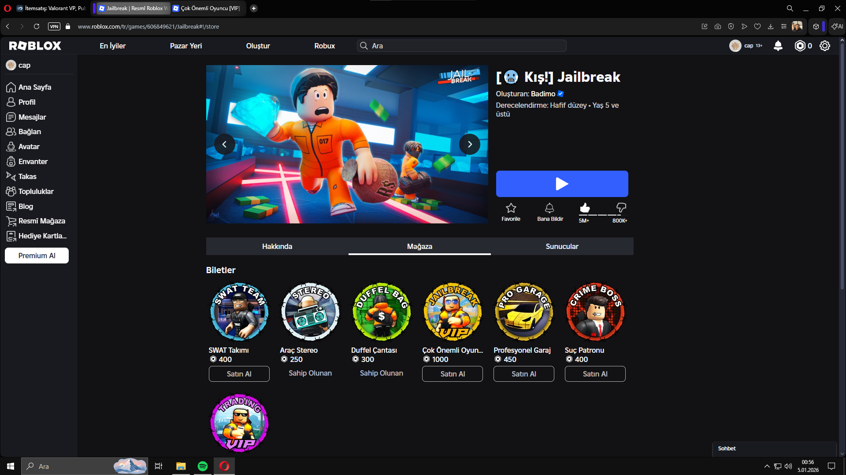Switch to the Hakkında tab
Screen dimensions: 846x475
277,246
